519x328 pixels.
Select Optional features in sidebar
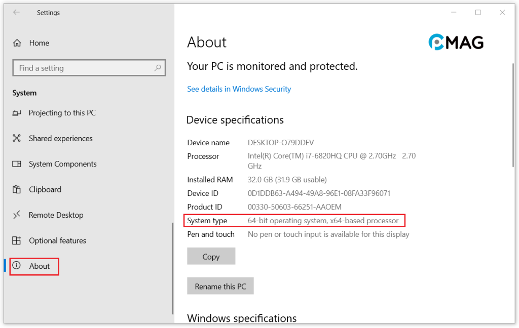57,240
